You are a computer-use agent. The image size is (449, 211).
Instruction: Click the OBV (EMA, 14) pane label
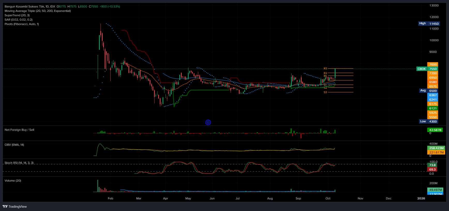click(x=14, y=145)
